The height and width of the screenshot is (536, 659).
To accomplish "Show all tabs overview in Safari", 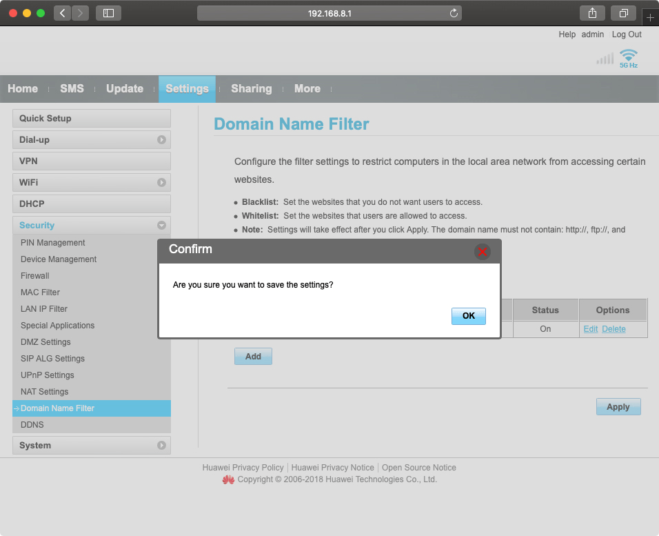I will click(x=623, y=13).
